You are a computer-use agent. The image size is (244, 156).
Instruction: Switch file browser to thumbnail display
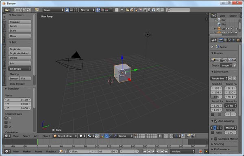point(76,10)
